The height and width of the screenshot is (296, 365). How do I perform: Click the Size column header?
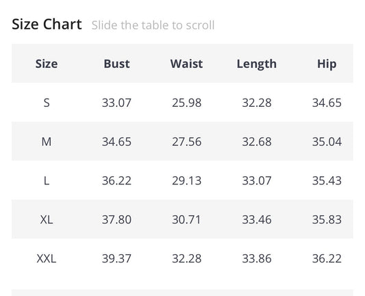pos(47,64)
